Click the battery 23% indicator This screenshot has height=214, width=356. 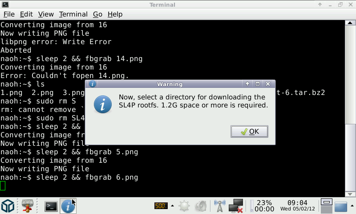click(263, 206)
